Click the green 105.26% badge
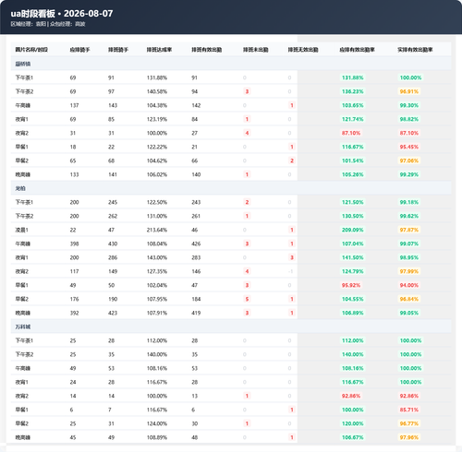The width and height of the screenshot is (462, 452). pyautogui.click(x=353, y=174)
